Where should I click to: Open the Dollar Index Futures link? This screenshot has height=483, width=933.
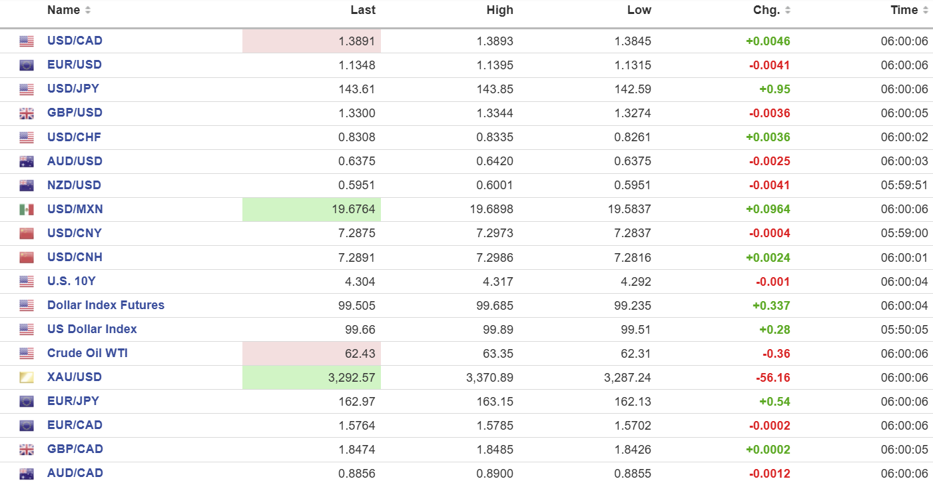(x=105, y=305)
